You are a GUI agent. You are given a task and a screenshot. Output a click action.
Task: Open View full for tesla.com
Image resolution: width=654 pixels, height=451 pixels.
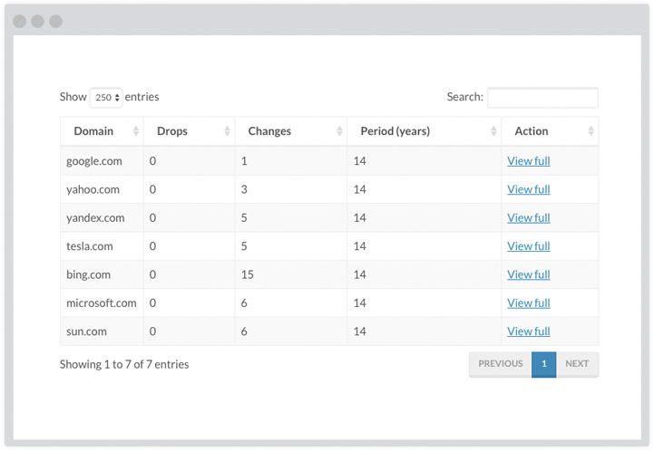click(x=529, y=246)
